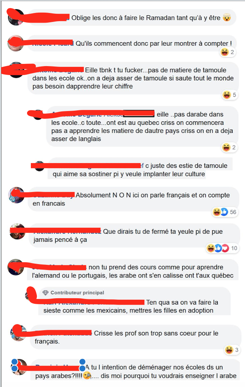Viewport: 245px width, 387px height.
Task: Click the avatar of the 'déménager nos écoles' commenter
Action: [19, 367]
